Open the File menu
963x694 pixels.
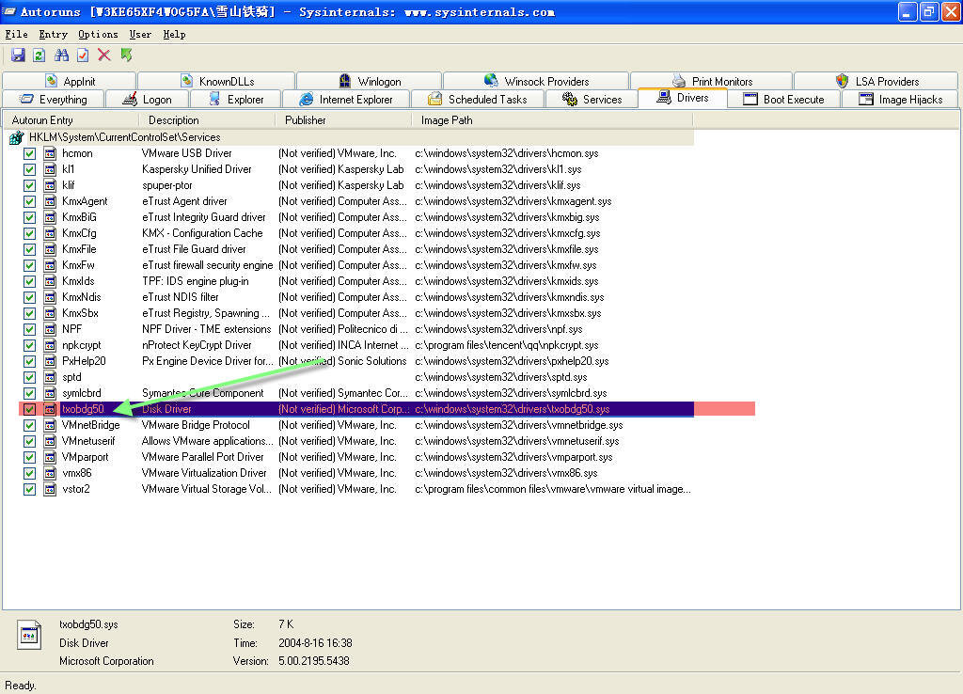[x=17, y=35]
